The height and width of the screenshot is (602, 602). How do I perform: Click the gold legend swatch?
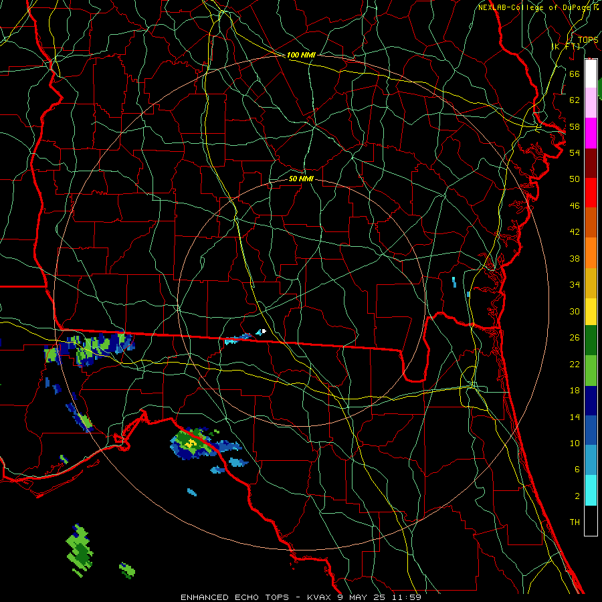point(591,283)
